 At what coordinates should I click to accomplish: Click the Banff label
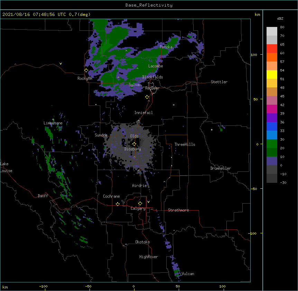click(43, 196)
